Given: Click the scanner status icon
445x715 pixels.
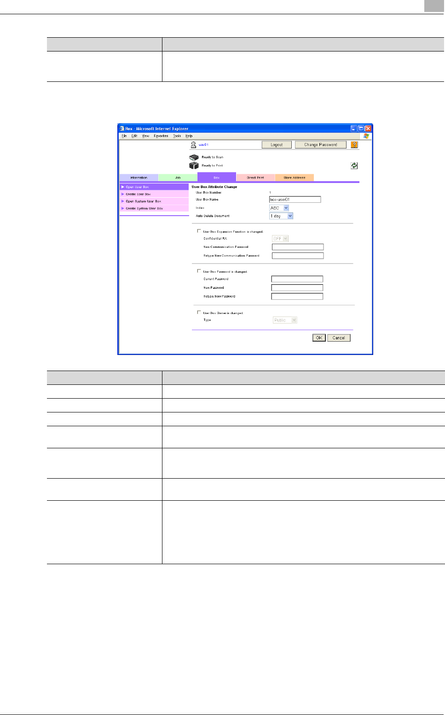Looking at the screenshot, I should pos(194,157).
